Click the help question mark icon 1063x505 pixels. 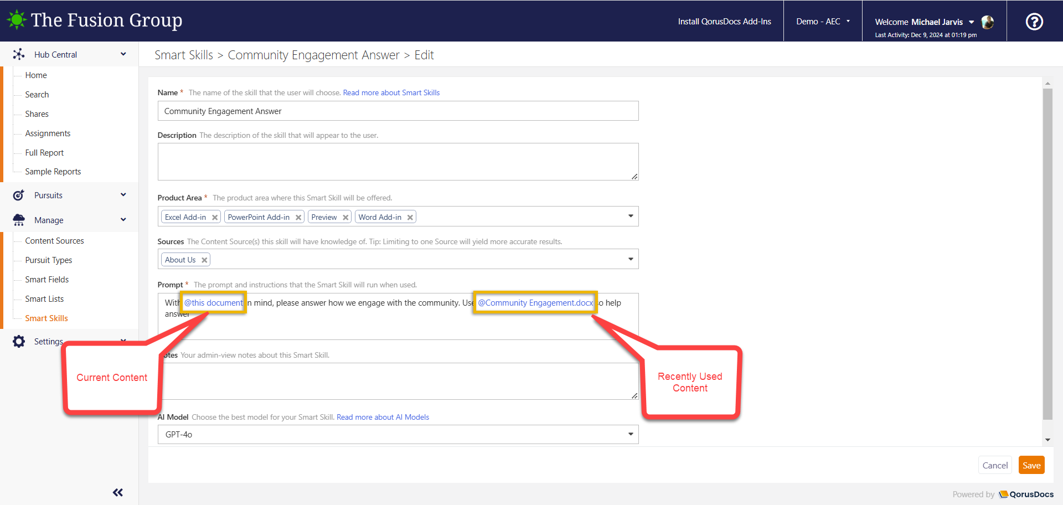pos(1034,22)
